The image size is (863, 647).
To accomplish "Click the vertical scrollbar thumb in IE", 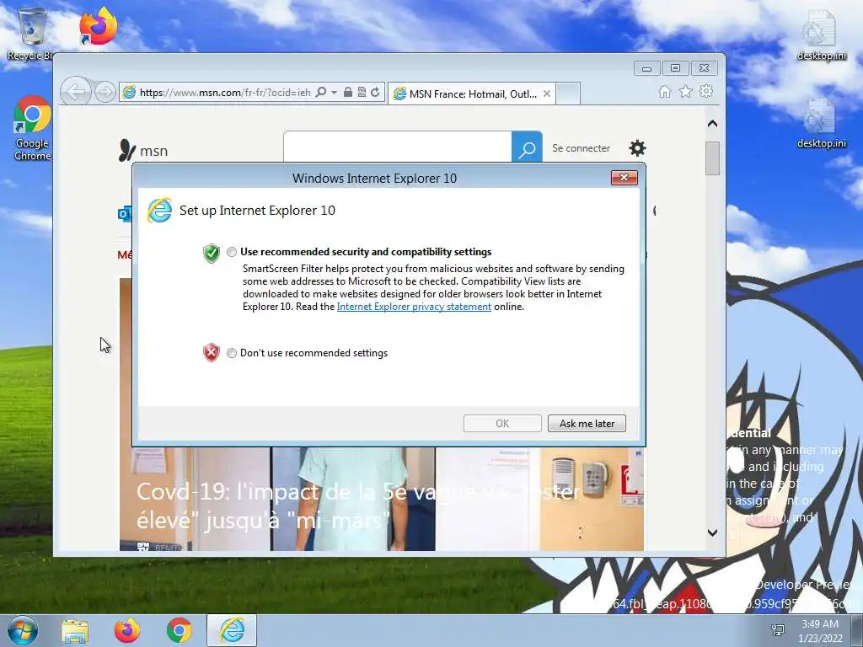I will pos(712,158).
